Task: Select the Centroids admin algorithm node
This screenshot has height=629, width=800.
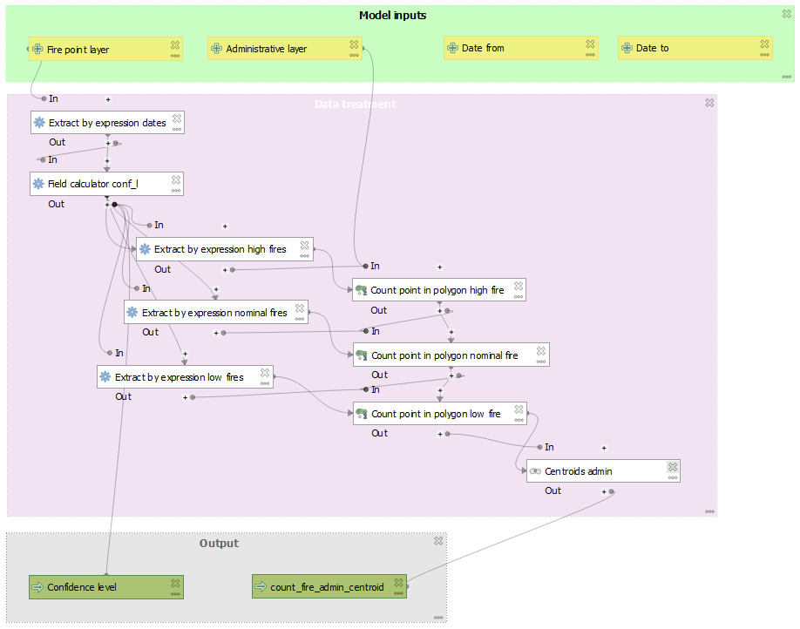Action: [593, 471]
